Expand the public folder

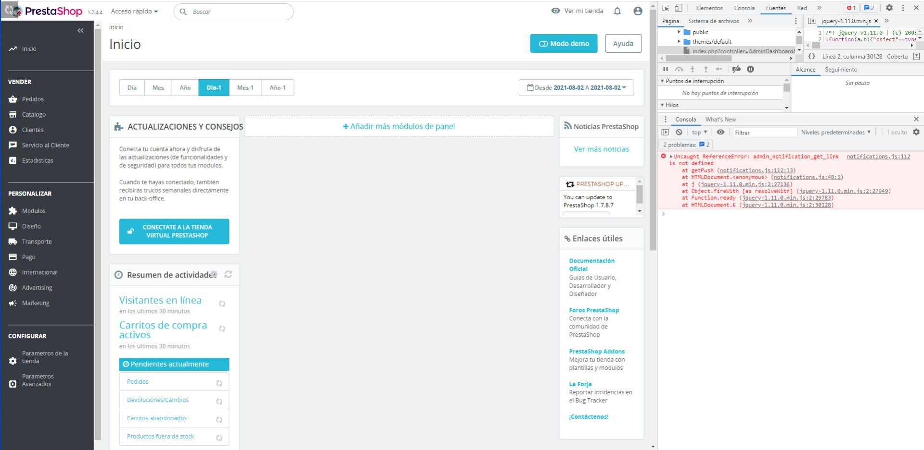[679, 32]
